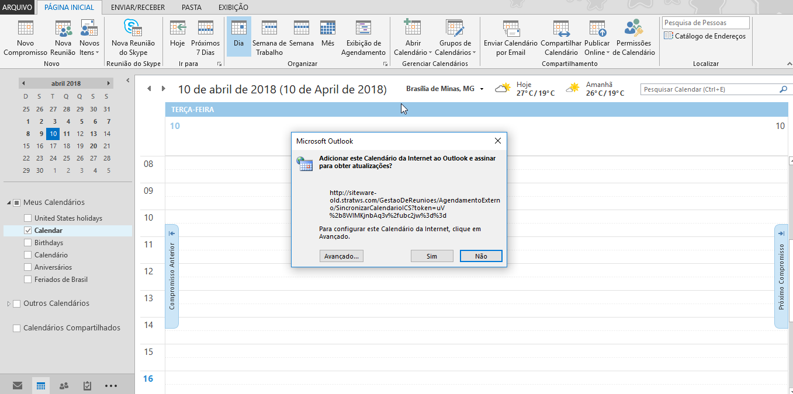Viewport: 793px width, 394px height.
Task: Expand the Outros Calendários group
Action: (9, 304)
